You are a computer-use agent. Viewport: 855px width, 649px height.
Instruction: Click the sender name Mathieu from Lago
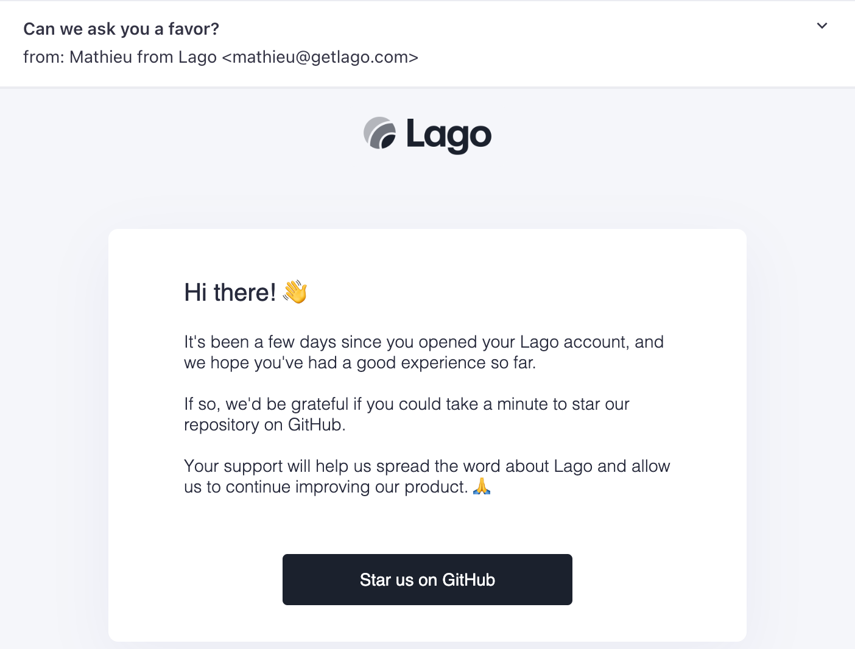click(143, 57)
